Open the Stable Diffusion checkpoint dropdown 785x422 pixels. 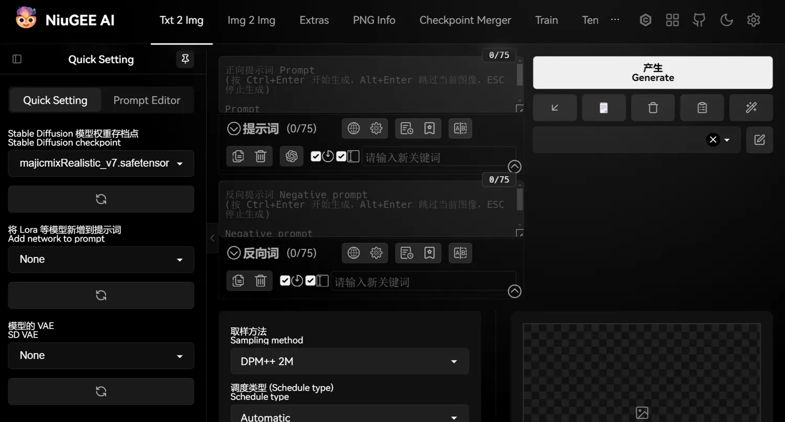tap(101, 163)
